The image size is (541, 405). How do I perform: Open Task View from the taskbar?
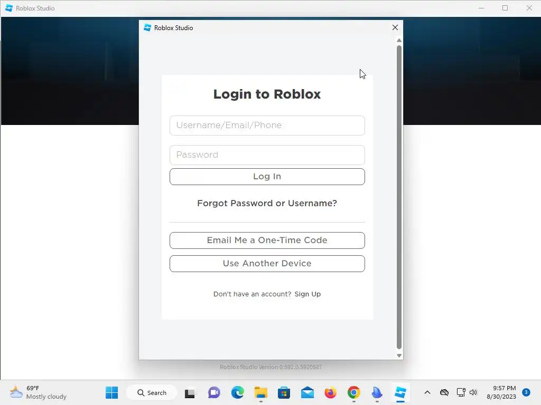[x=190, y=392]
